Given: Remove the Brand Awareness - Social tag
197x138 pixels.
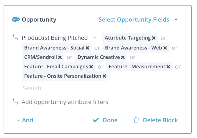Looking at the screenshot, I should coord(87,48).
